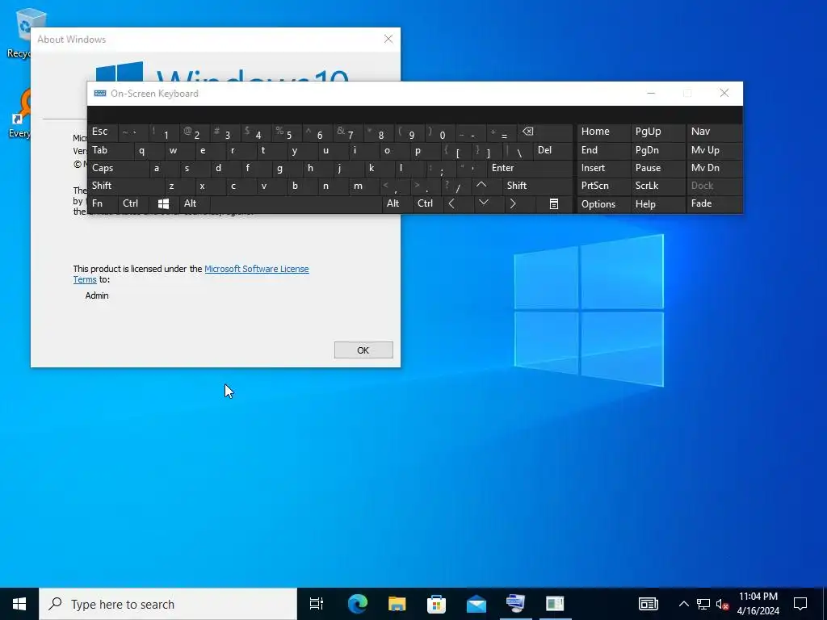Toggle the left Ctrl key
Viewport: 827px width, 620px height.
pyautogui.click(x=133, y=204)
